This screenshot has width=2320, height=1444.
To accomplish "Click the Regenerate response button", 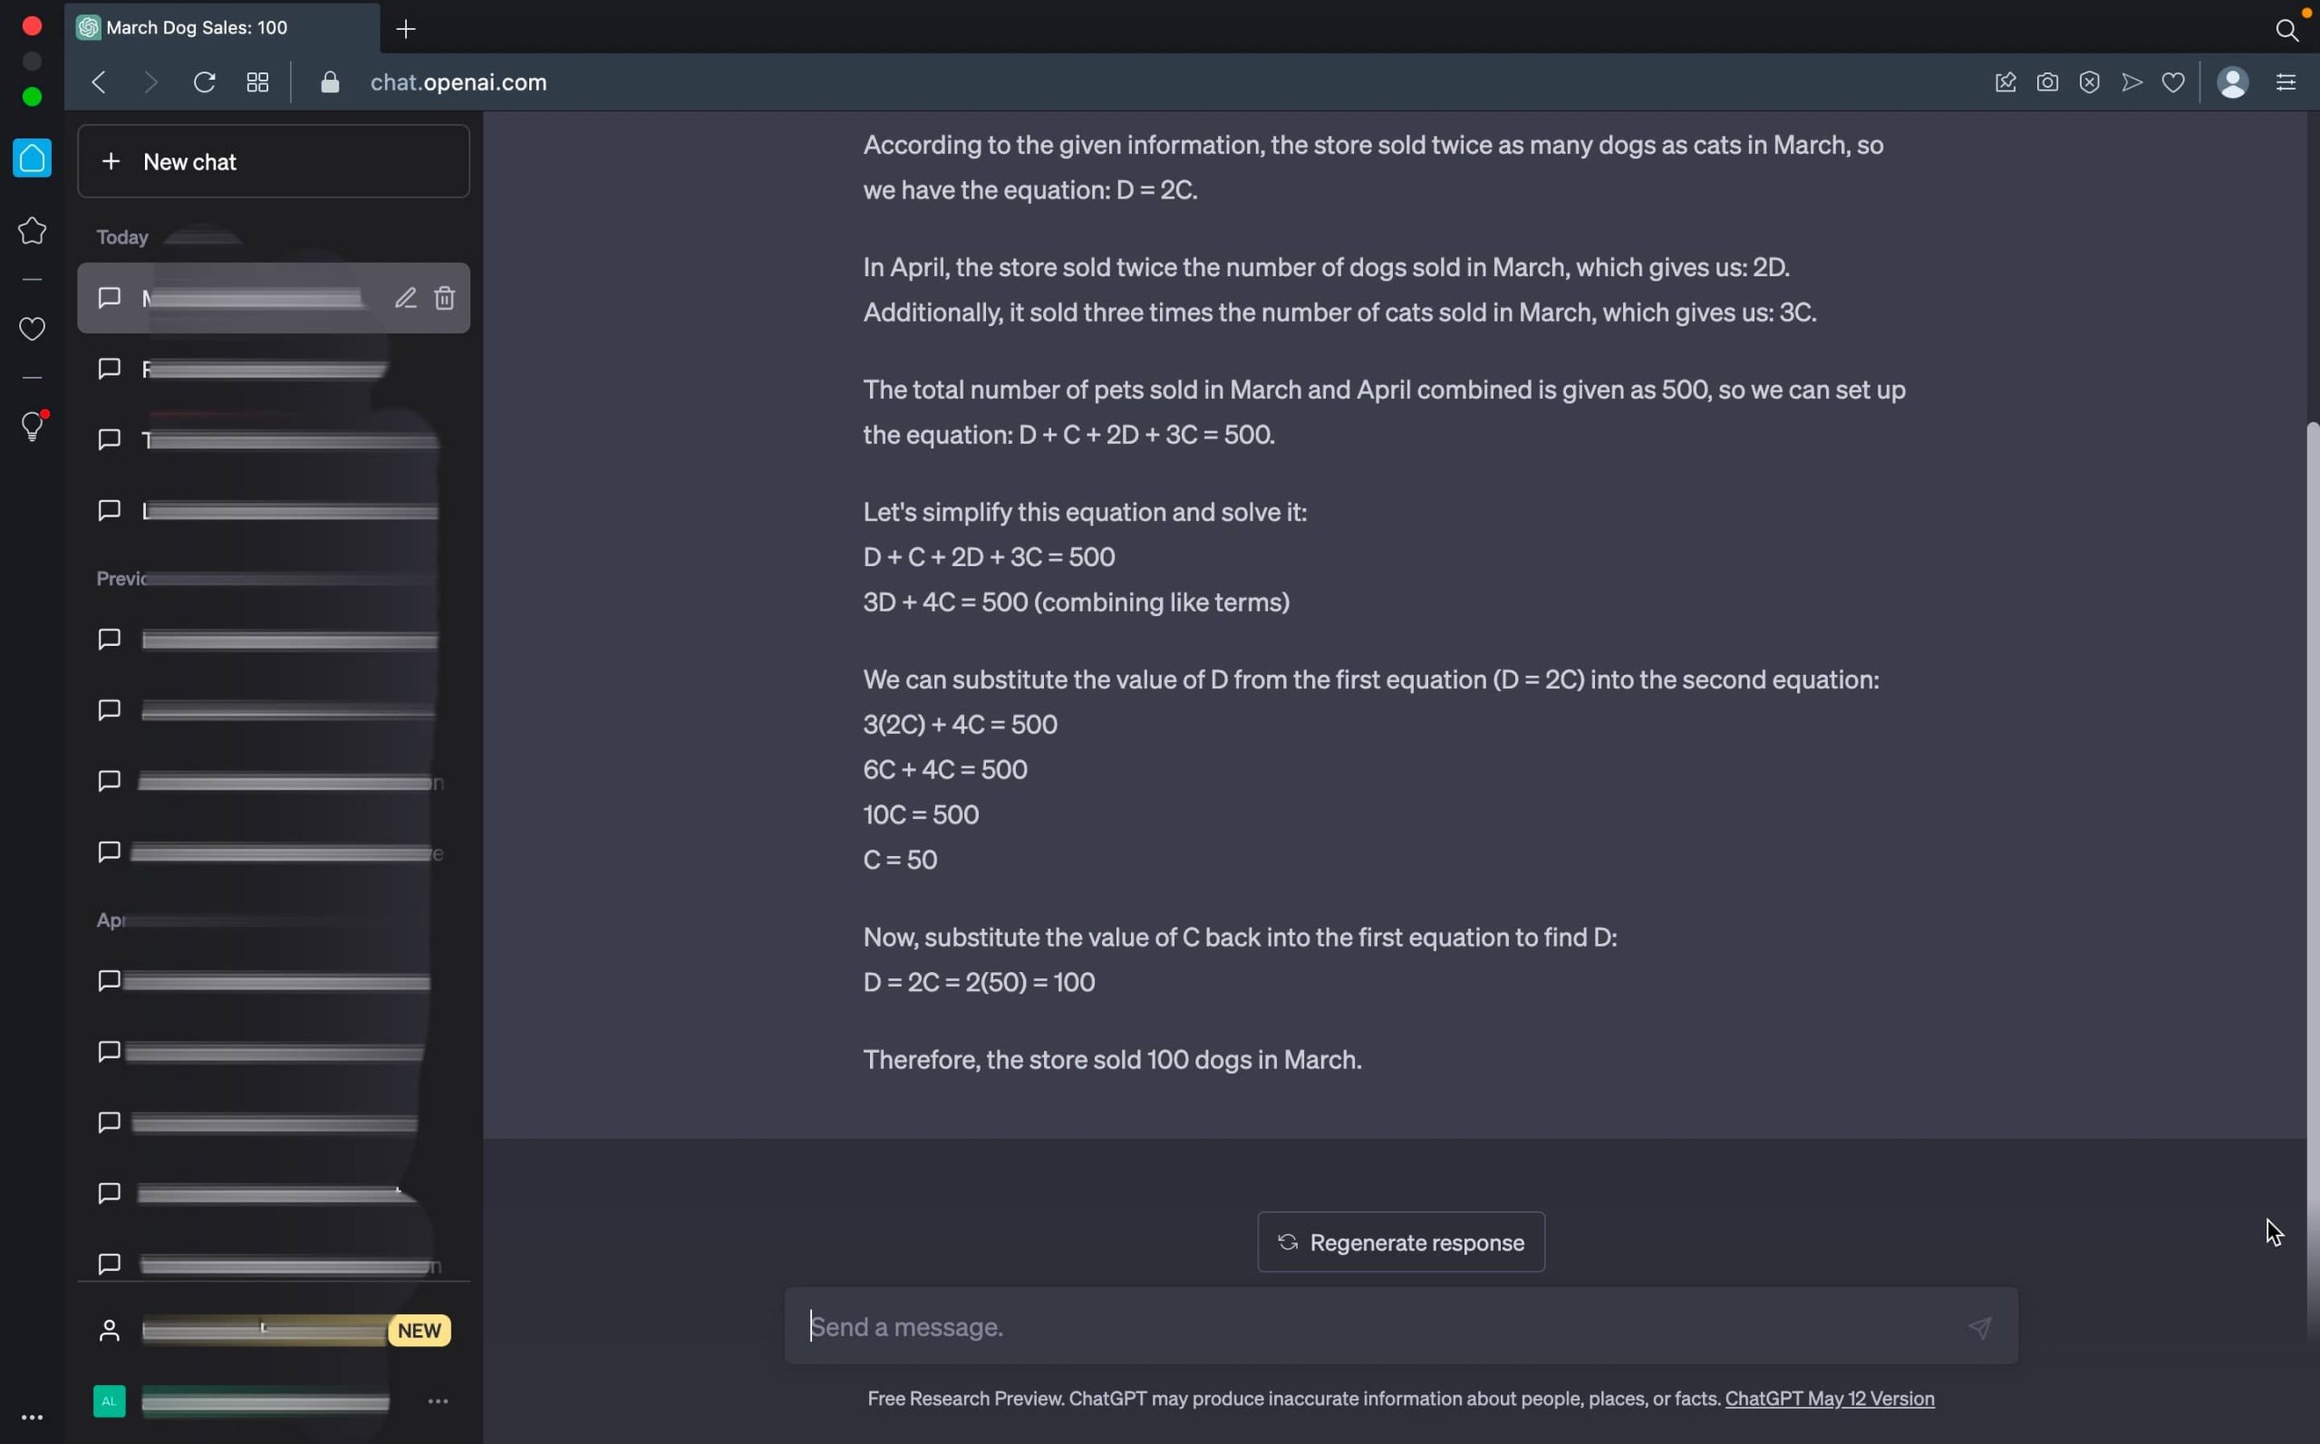I will (1401, 1241).
